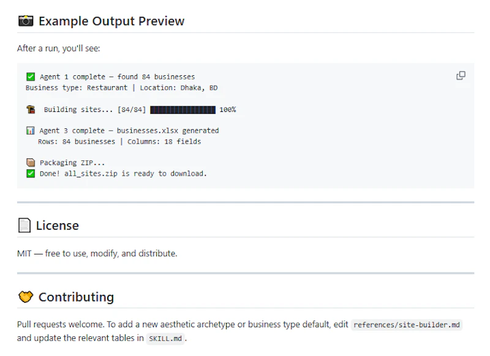Click 'Agent 1 complete — found 84 businesses' line
The image size is (490, 356).
(x=117, y=76)
